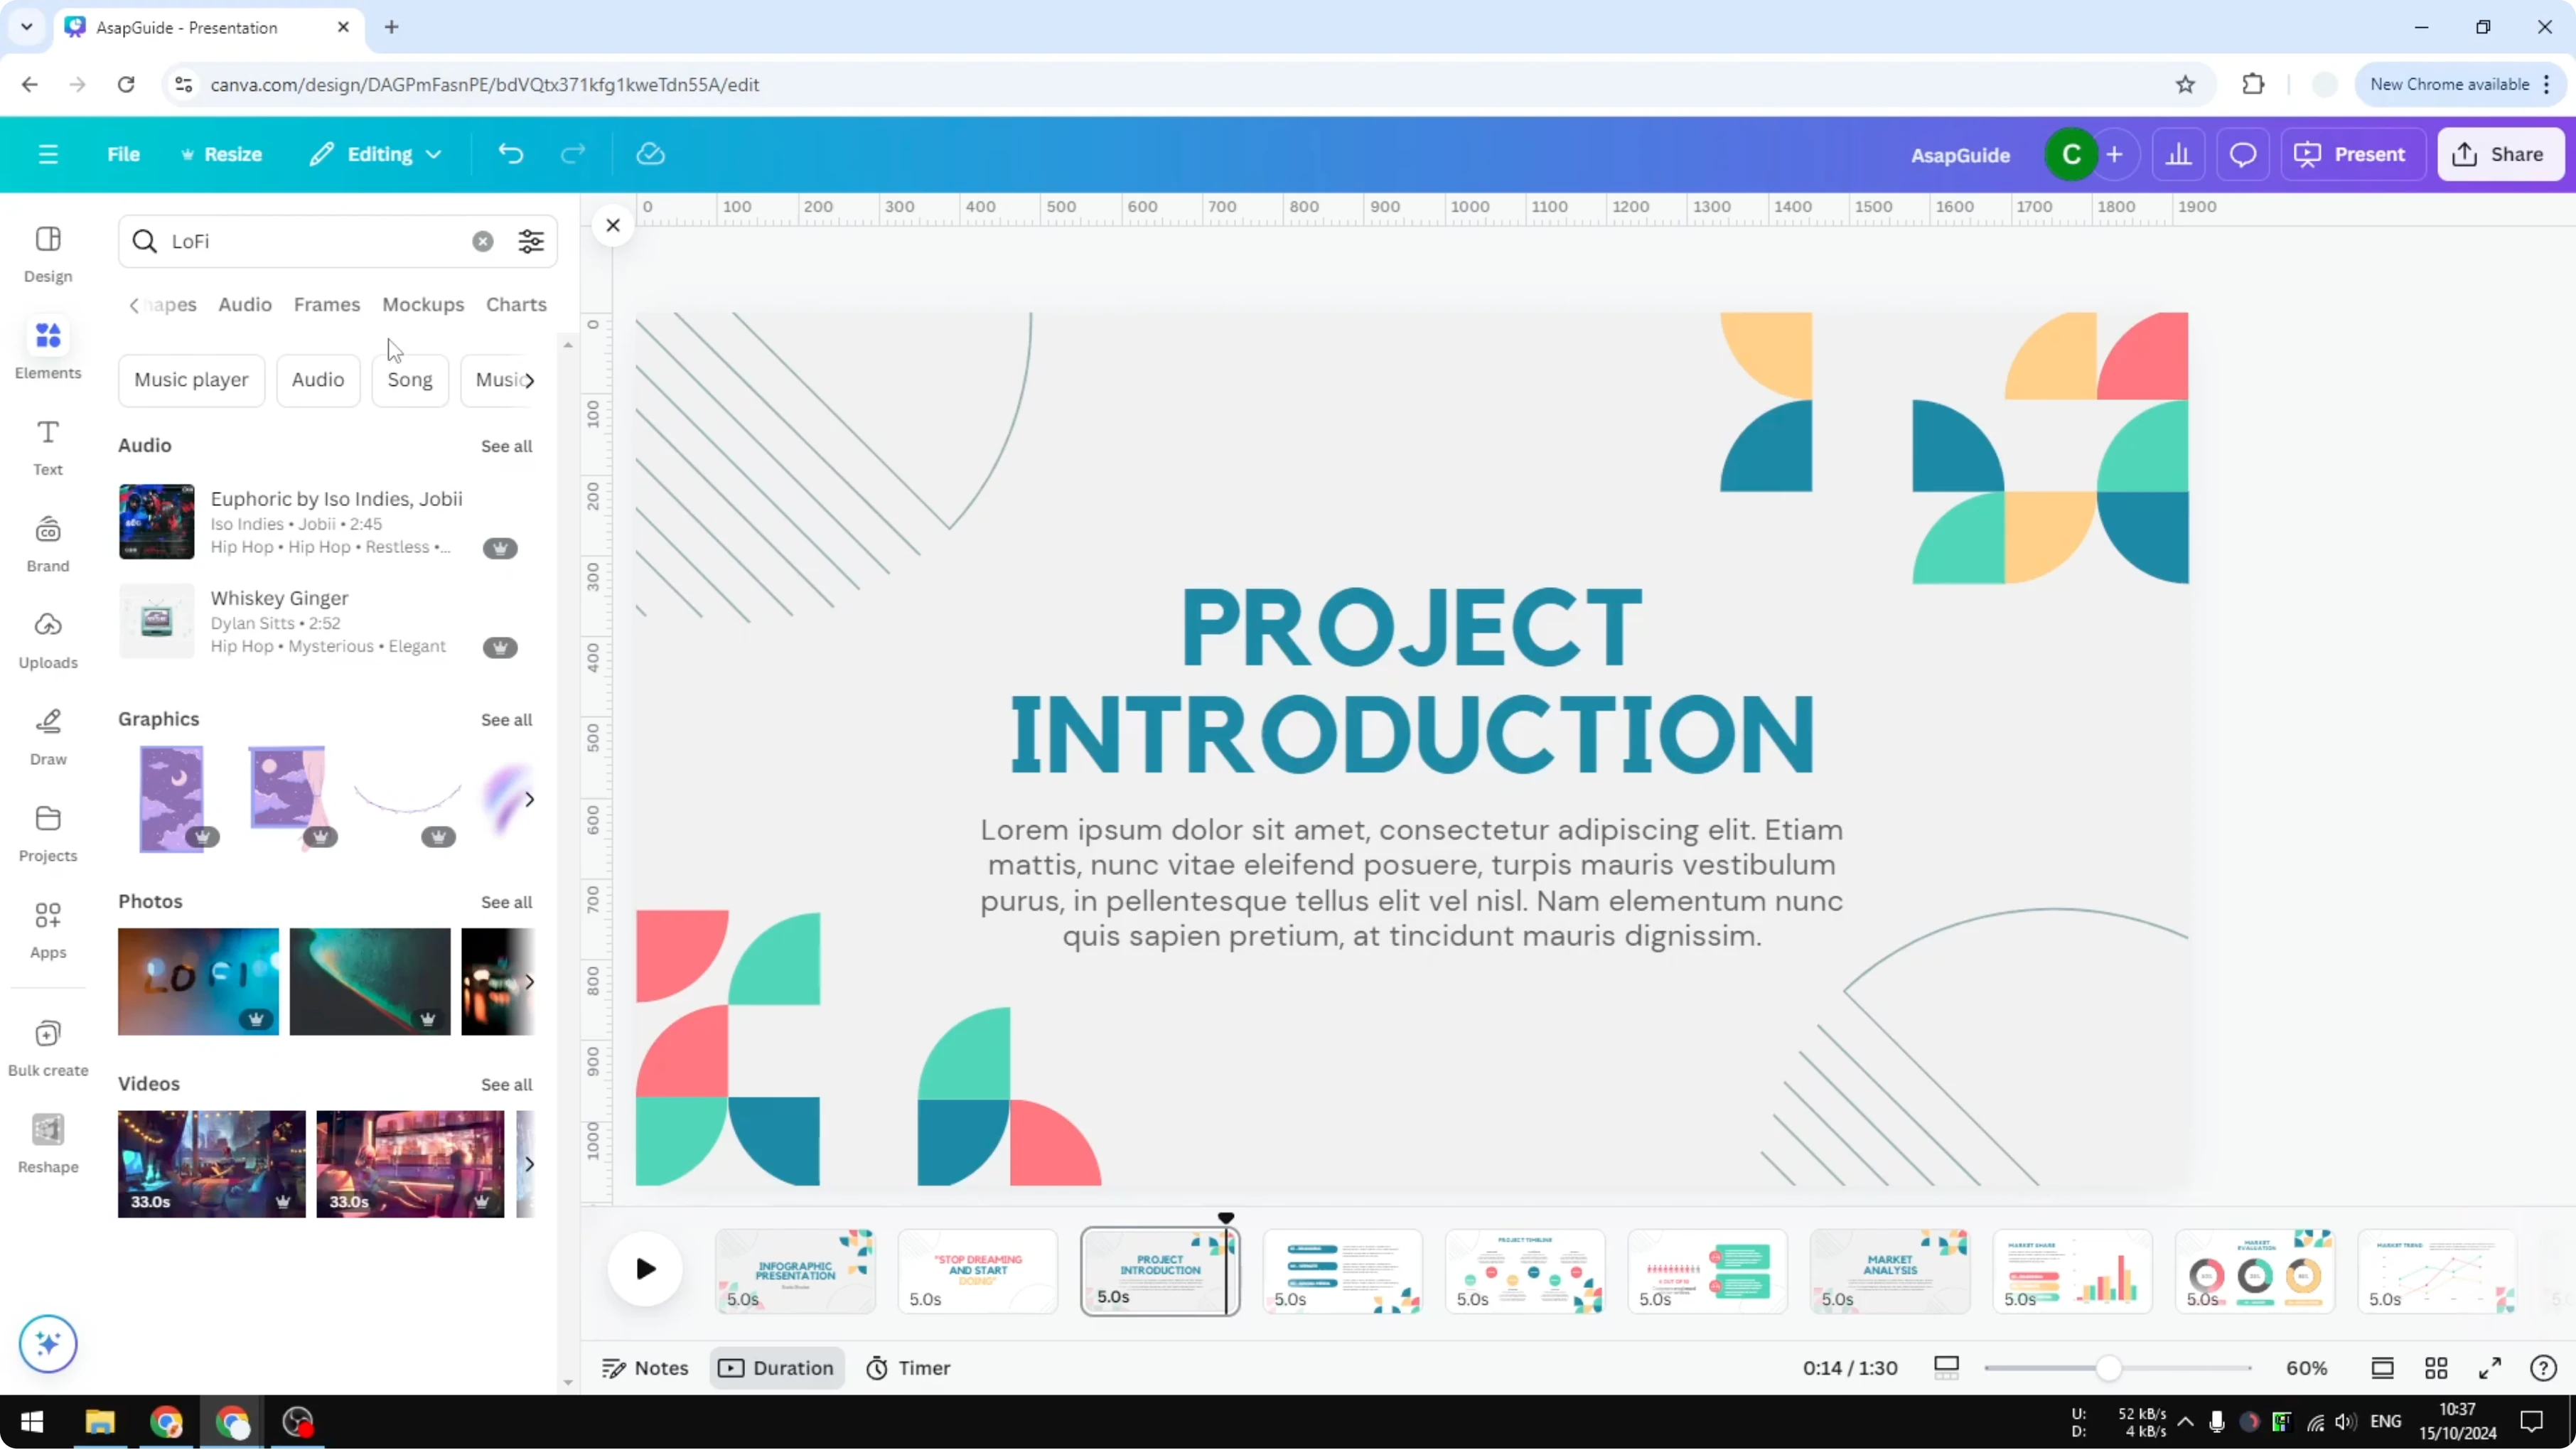Open the Magic assistant sparkle button

(x=47, y=1343)
